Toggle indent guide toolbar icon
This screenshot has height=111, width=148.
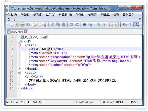[x=136, y=25]
